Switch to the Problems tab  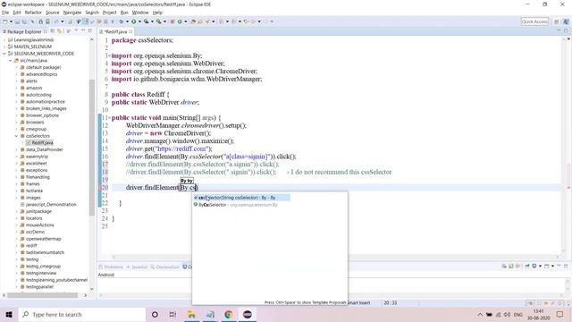pyautogui.click(x=111, y=267)
